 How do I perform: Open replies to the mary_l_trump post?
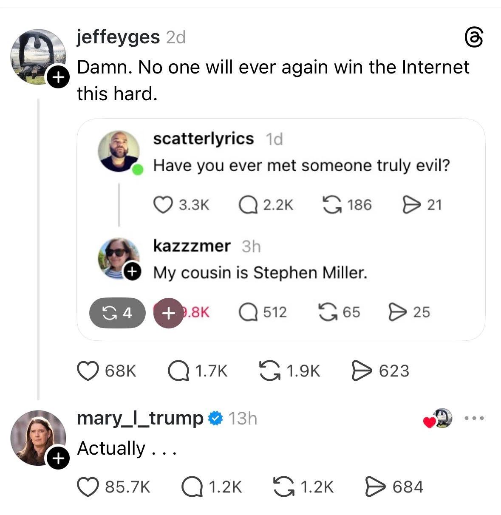191,487
